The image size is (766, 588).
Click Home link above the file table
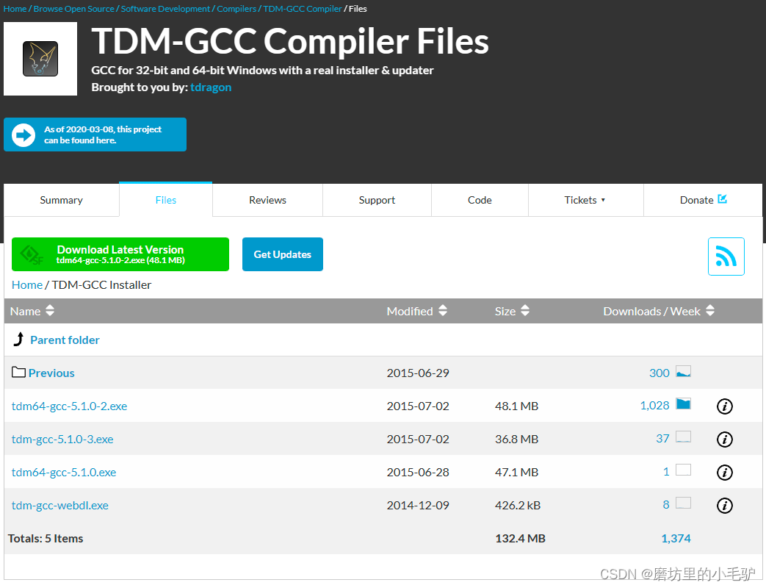point(27,285)
